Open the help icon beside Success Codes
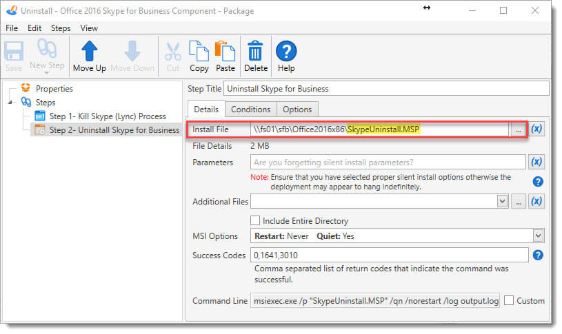Image resolution: width=562 pixels, height=334 pixels. (538, 255)
